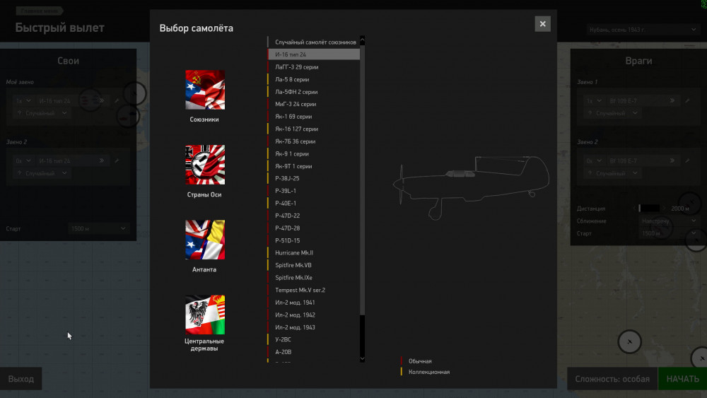Select Ил-2 мод. 1942 aircraft
Screen dimensions: 707x398
(x=313, y=315)
